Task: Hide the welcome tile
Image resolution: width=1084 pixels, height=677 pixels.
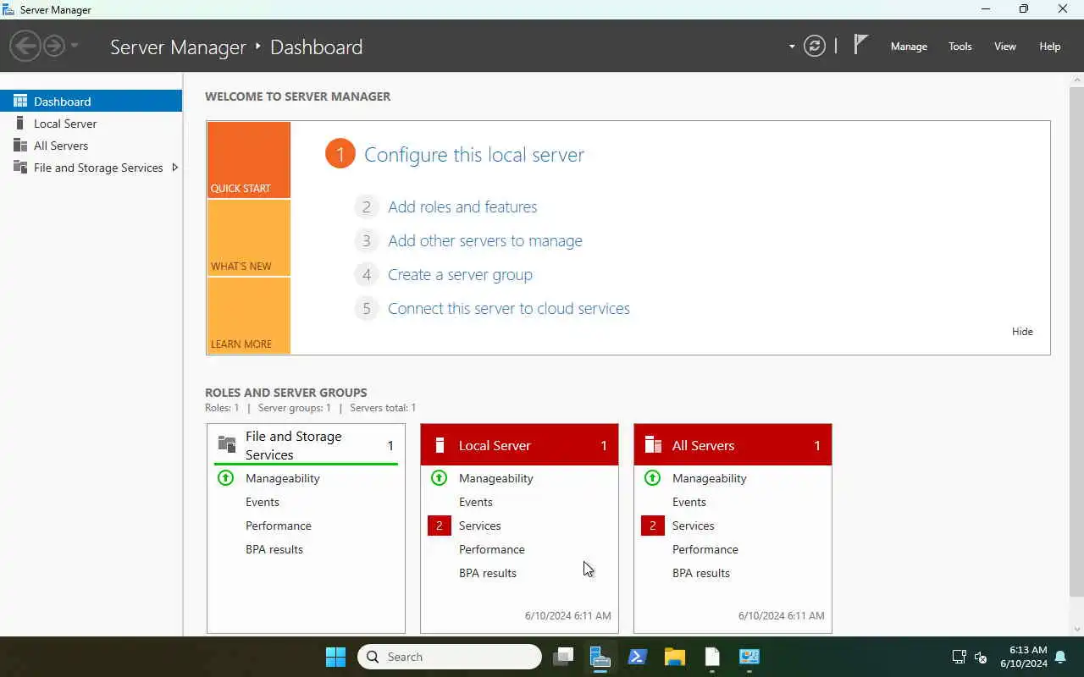Action: pos(1022,331)
